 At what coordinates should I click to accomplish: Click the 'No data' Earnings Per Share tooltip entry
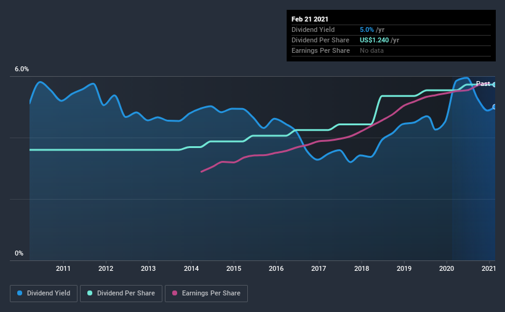coord(372,50)
